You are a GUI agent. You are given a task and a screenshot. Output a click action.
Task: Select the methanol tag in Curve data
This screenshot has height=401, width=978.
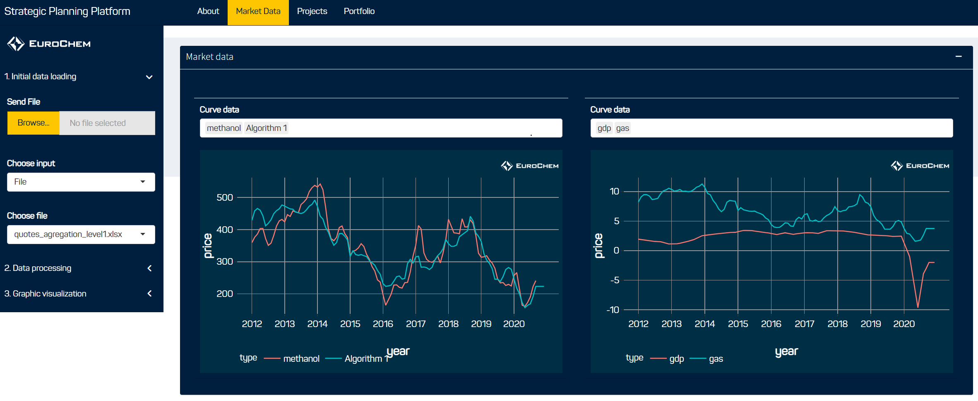(223, 128)
